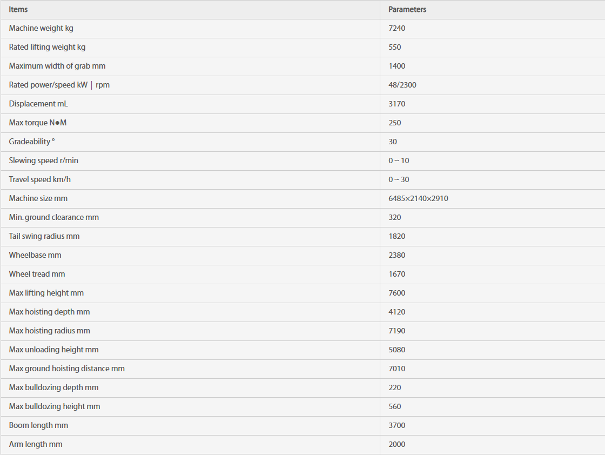Select Max lifting height value 7600

pyautogui.click(x=396, y=293)
